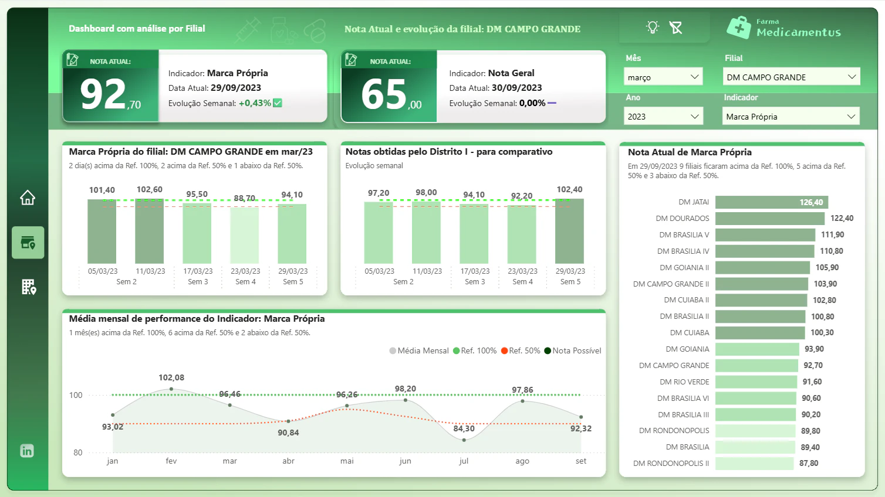Click the purple dash evolution indicator
885x497 pixels.
tap(552, 103)
